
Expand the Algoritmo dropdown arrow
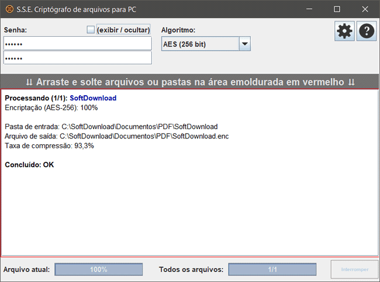244,44
